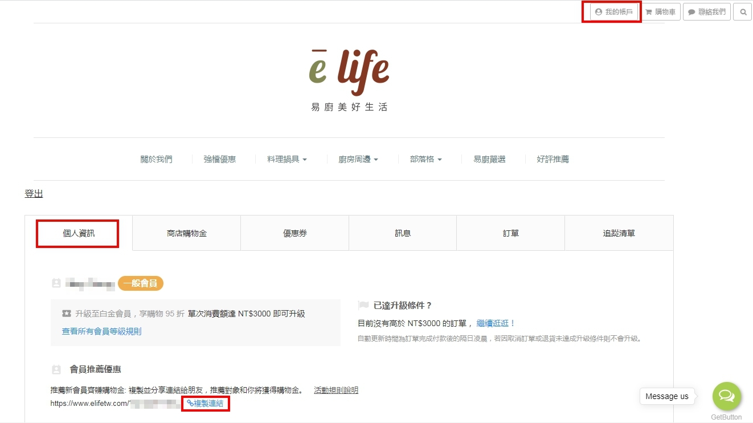Click the 會員推薦優惠 heading
Image resolution: width=753 pixels, height=423 pixels.
click(95, 369)
